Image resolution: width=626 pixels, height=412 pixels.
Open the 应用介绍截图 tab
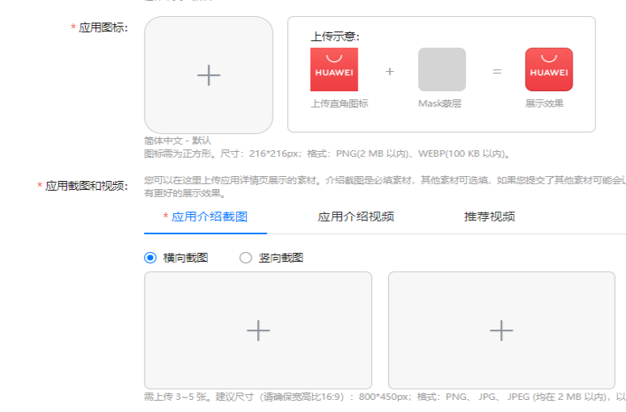[x=205, y=217]
